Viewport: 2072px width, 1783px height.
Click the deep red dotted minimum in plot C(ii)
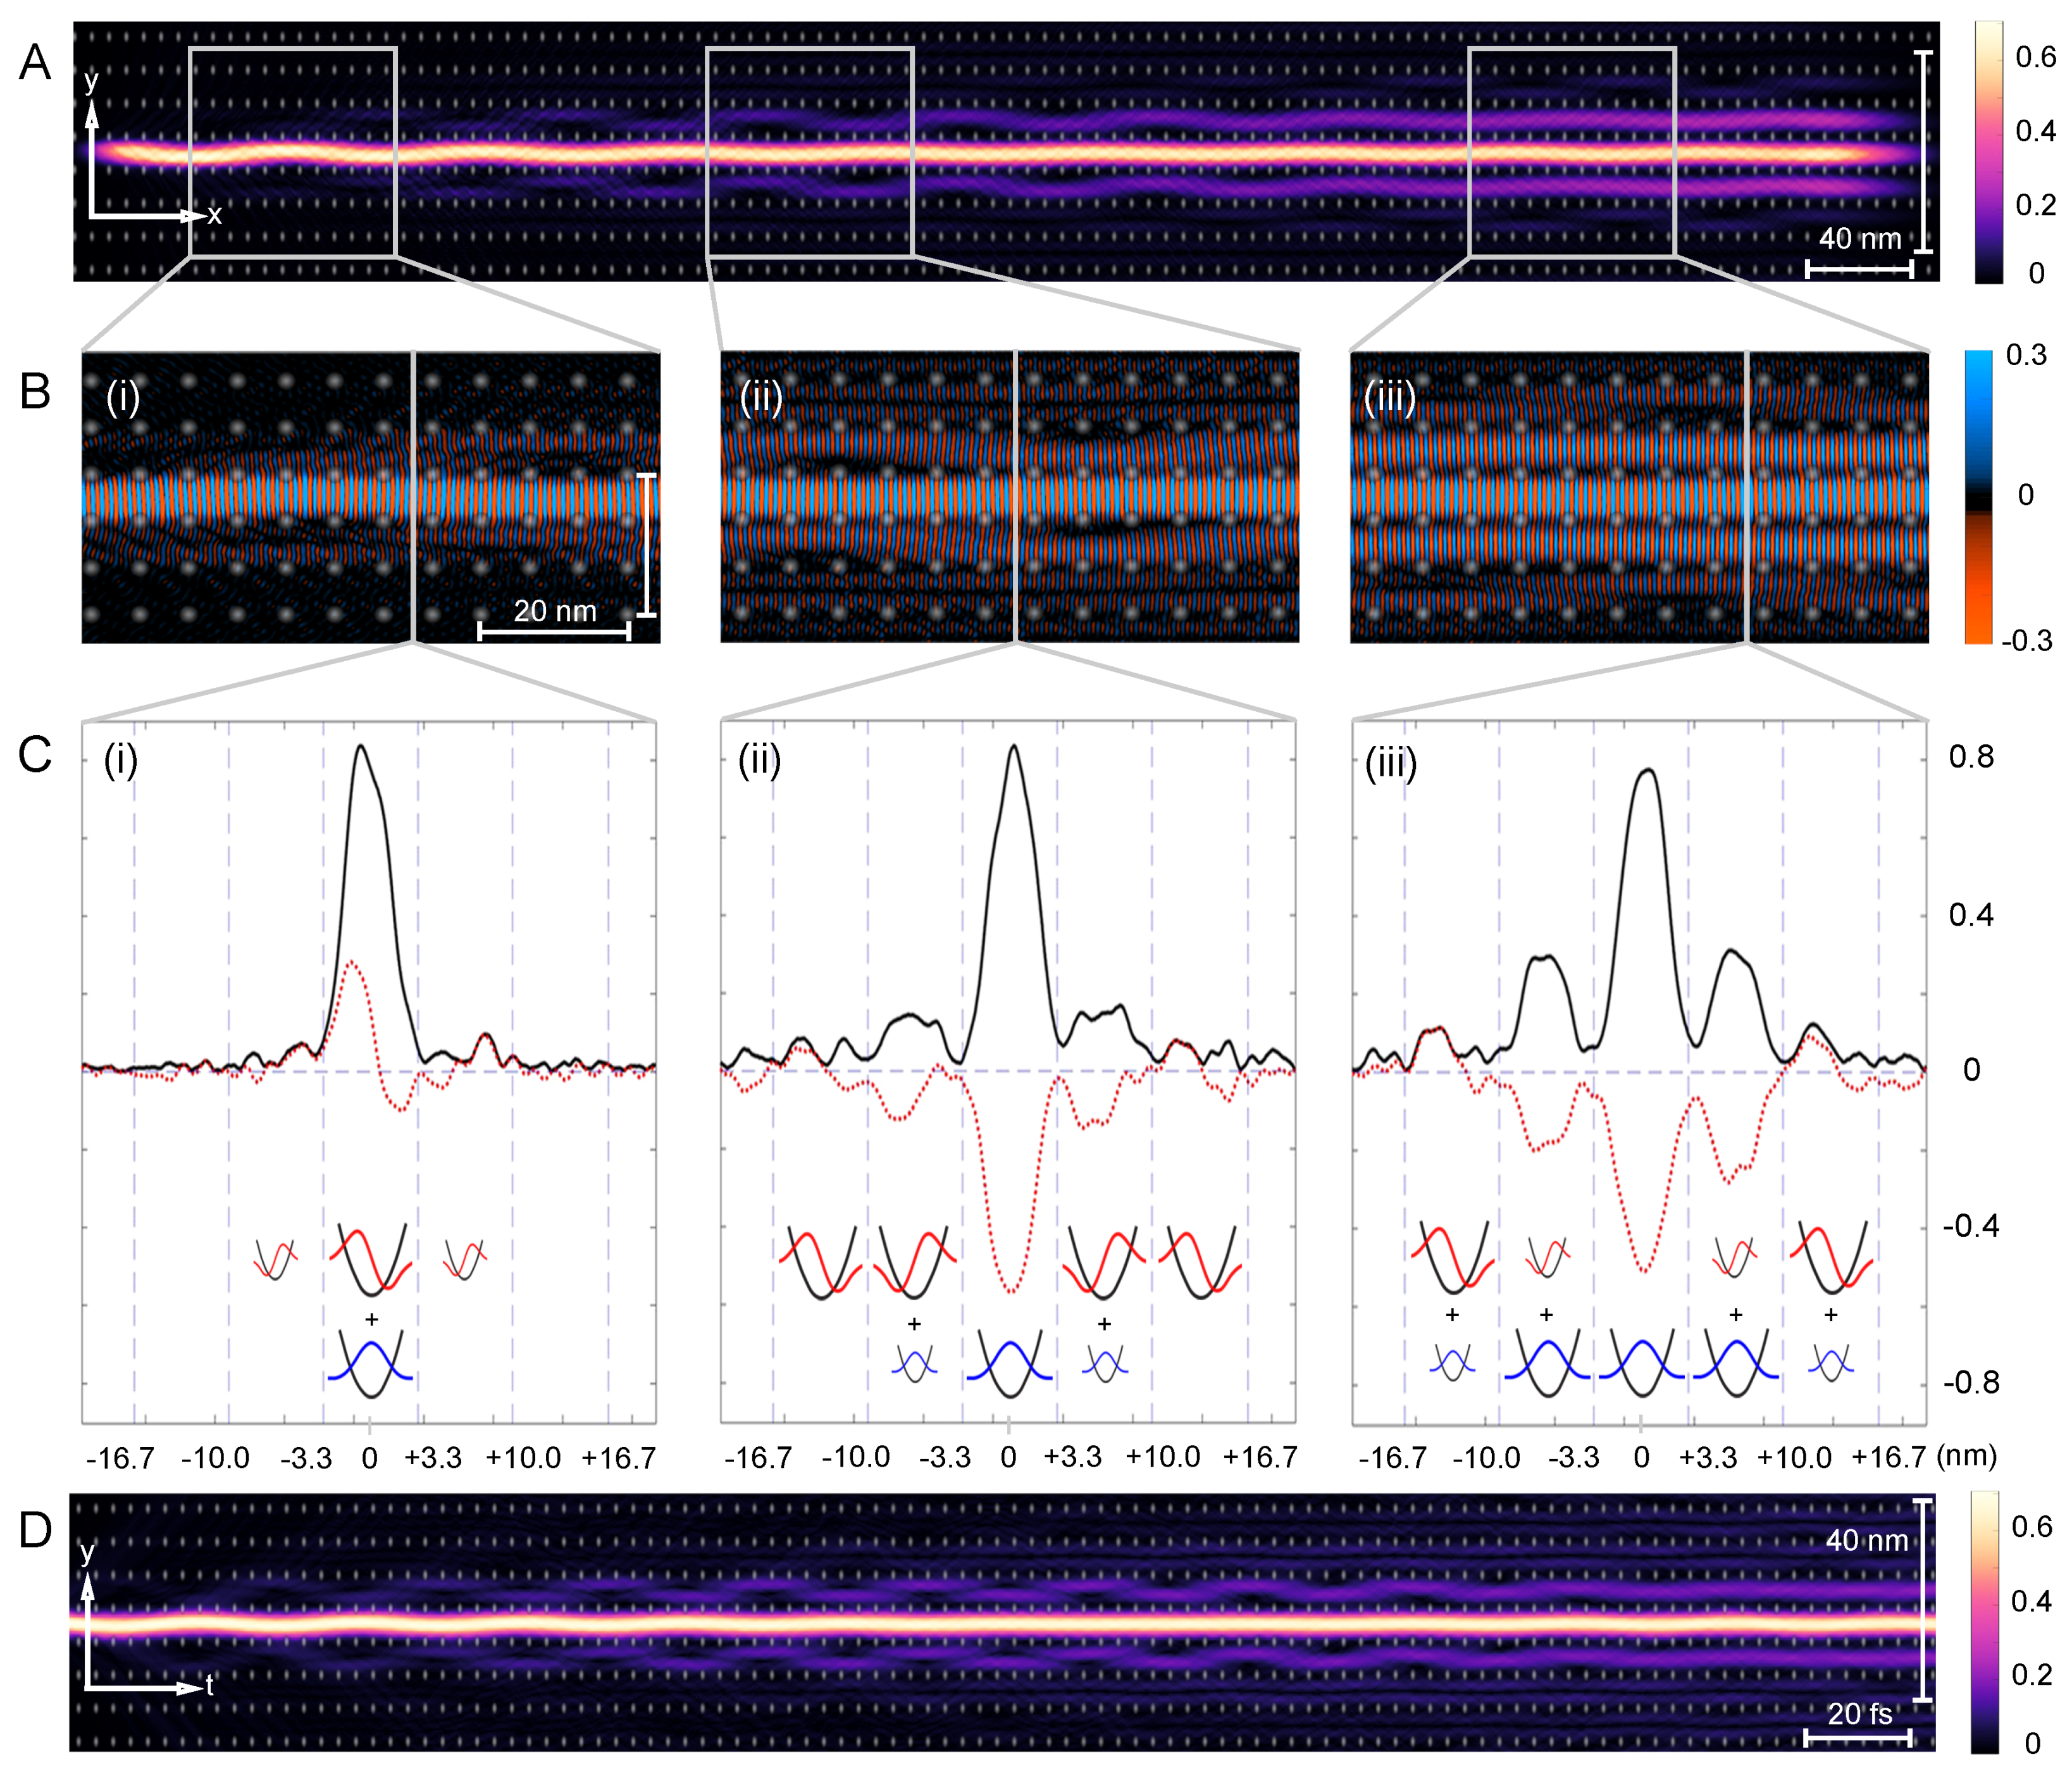1012,1290
